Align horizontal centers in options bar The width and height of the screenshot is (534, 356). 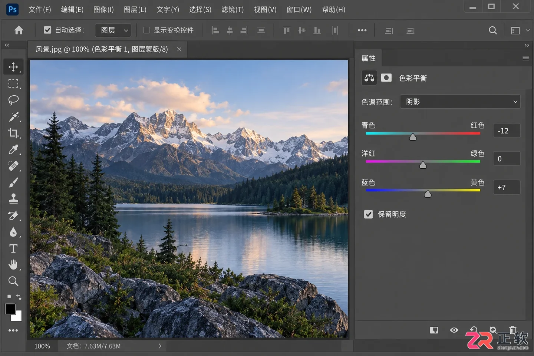230,30
